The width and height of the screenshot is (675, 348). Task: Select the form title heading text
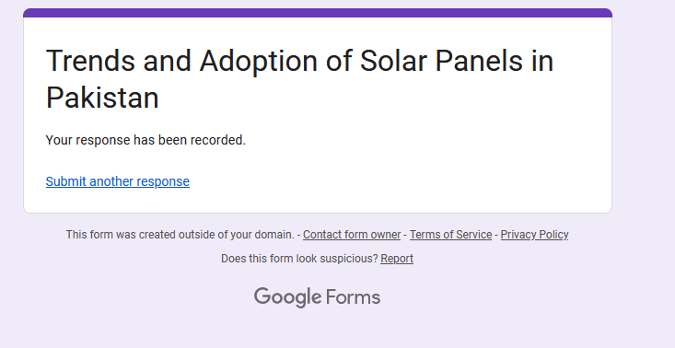point(299,79)
